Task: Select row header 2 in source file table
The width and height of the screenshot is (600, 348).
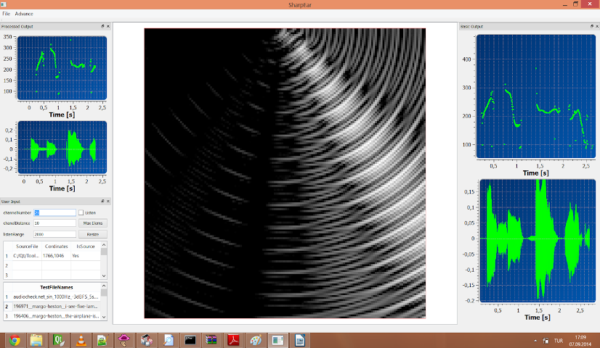Action: pyautogui.click(x=7, y=265)
